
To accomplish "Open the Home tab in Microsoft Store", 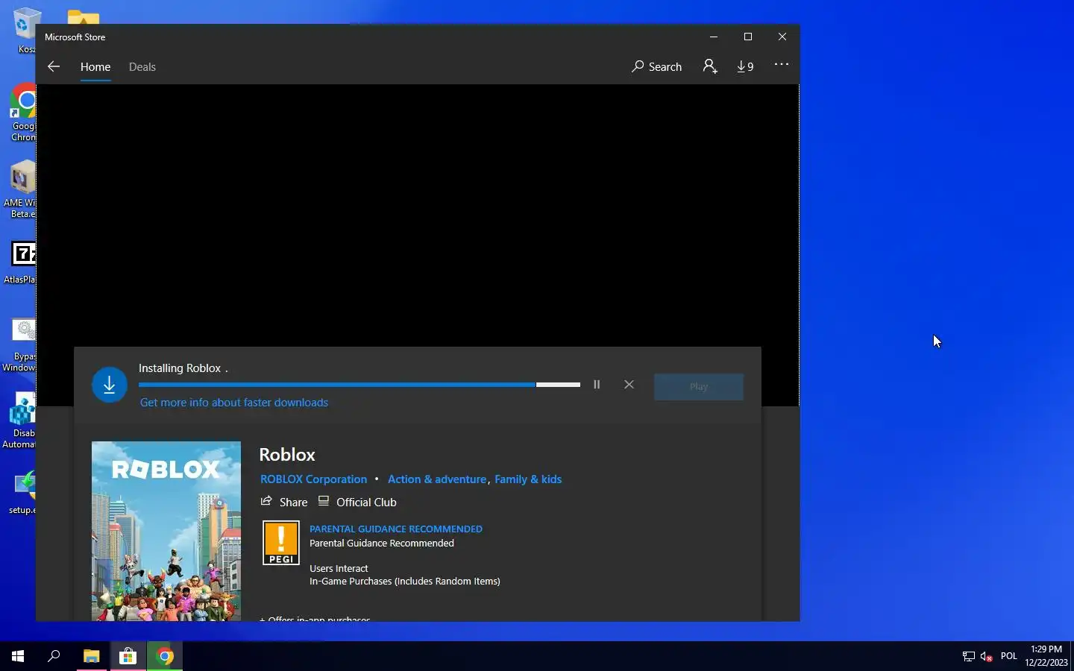I will pyautogui.click(x=95, y=66).
